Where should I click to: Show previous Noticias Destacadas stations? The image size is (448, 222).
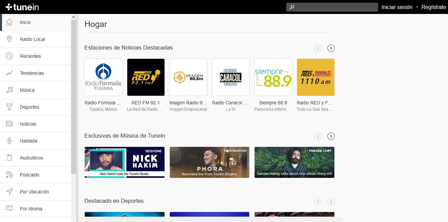pos(318,48)
